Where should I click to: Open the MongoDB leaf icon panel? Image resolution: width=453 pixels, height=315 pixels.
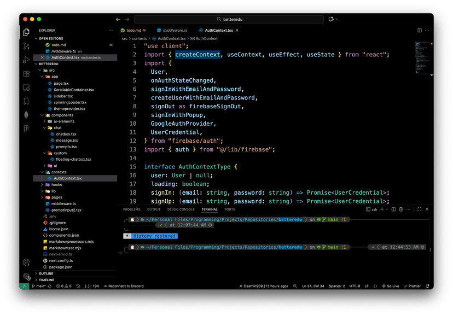tap(26, 115)
